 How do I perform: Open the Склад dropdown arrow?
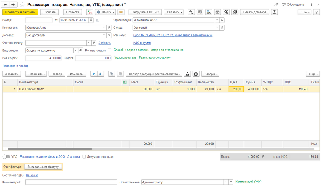coord(217,28)
